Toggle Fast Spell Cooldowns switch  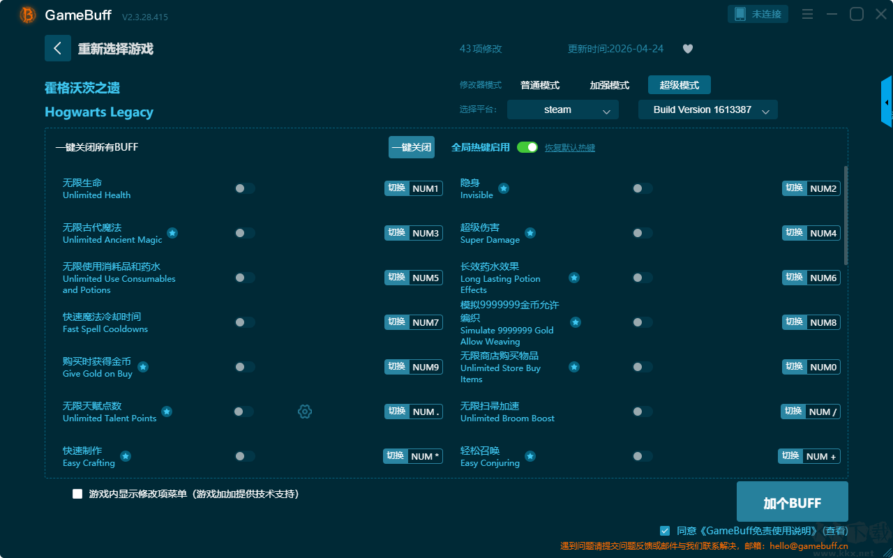point(245,322)
